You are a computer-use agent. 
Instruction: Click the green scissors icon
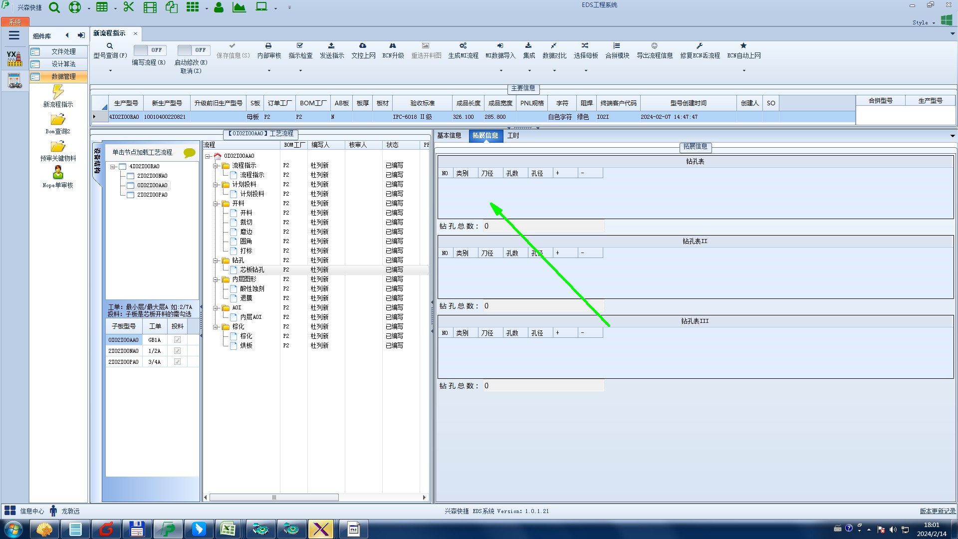[129, 7]
